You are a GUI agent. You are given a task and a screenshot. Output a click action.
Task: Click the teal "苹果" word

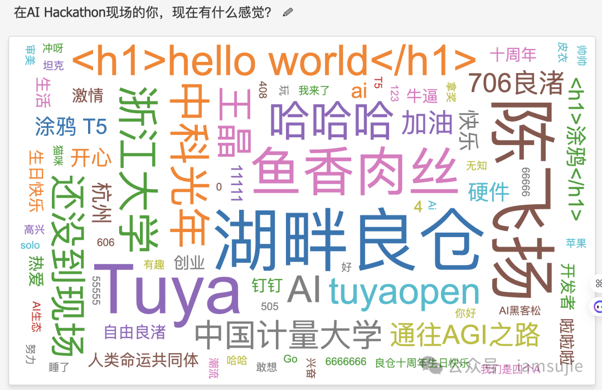[x=576, y=243]
